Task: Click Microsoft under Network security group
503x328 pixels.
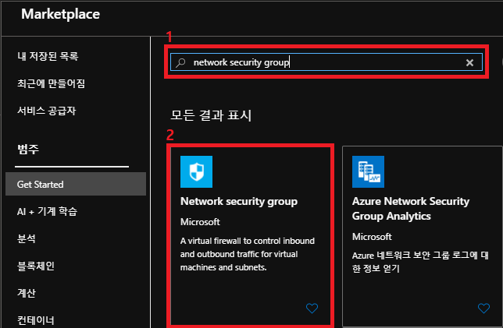Action: (x=200, y=222)
